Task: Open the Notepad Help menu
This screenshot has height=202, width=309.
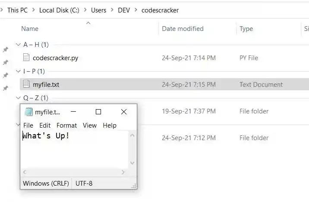Action: [x=110, y=125]
